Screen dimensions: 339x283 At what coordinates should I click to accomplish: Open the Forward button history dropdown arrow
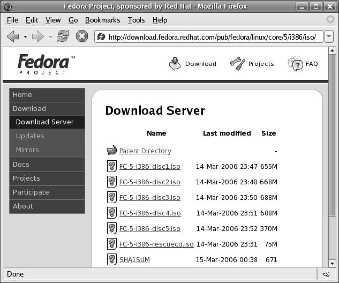(50, 36)
